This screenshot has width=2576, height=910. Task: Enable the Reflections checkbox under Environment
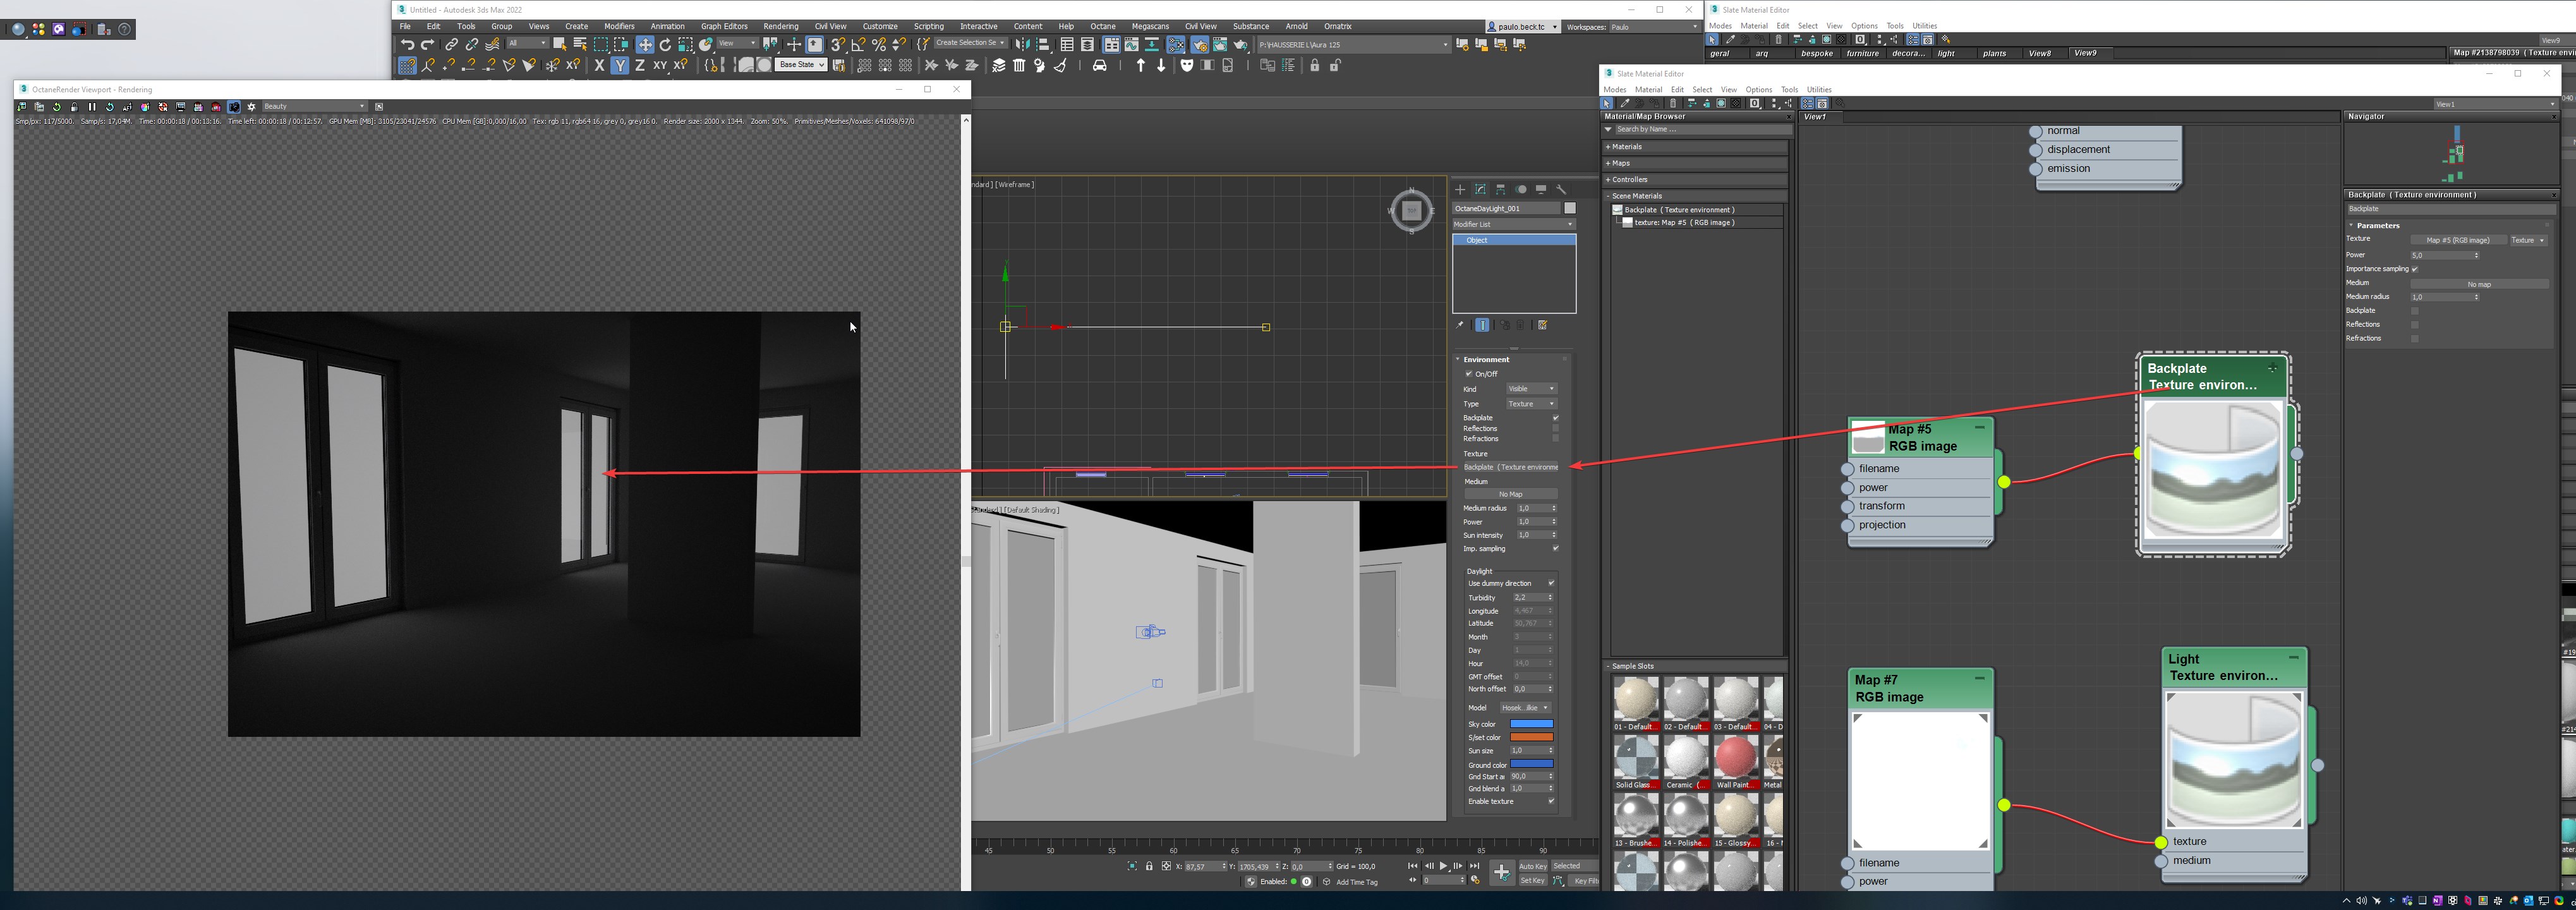(1555, 428)
